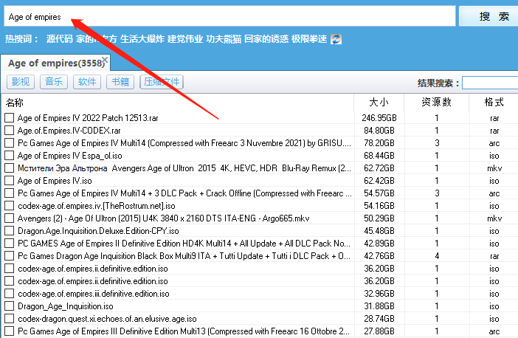
Task: Click mkv format in Мстители row
Action: (x=494, y=168)
